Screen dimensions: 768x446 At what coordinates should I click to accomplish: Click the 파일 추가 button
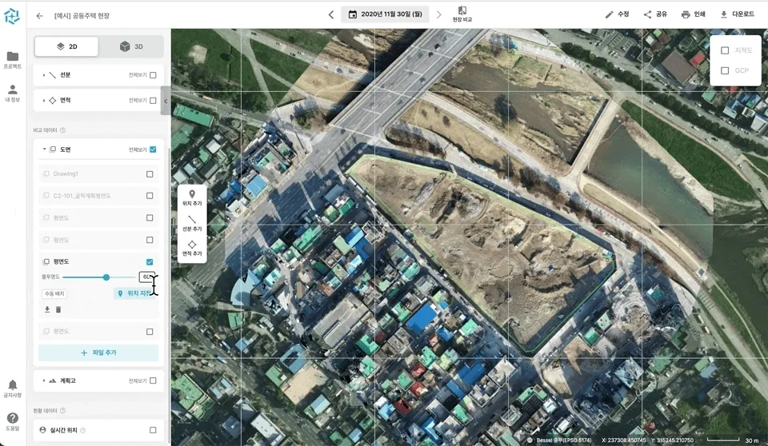[98, 352]
